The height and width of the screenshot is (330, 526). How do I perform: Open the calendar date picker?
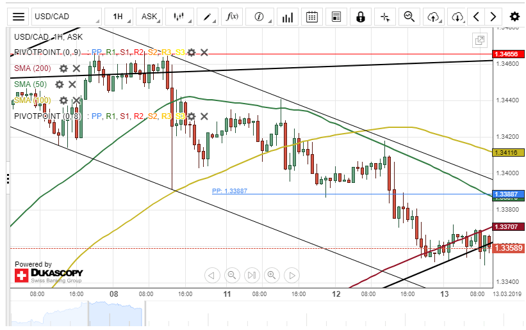312,17
